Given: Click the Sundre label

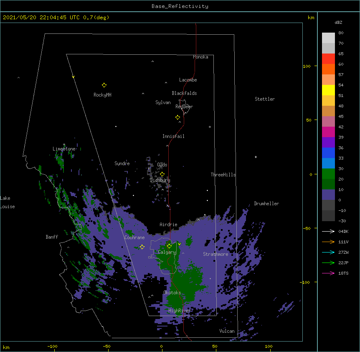Looking at the screenshot, I should (122, 163).
